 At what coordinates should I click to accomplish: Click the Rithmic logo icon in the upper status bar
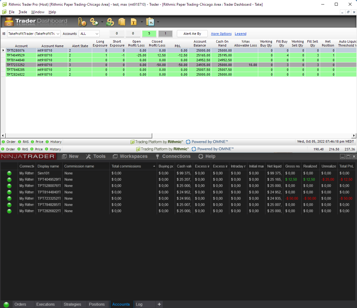coord(132,142)
